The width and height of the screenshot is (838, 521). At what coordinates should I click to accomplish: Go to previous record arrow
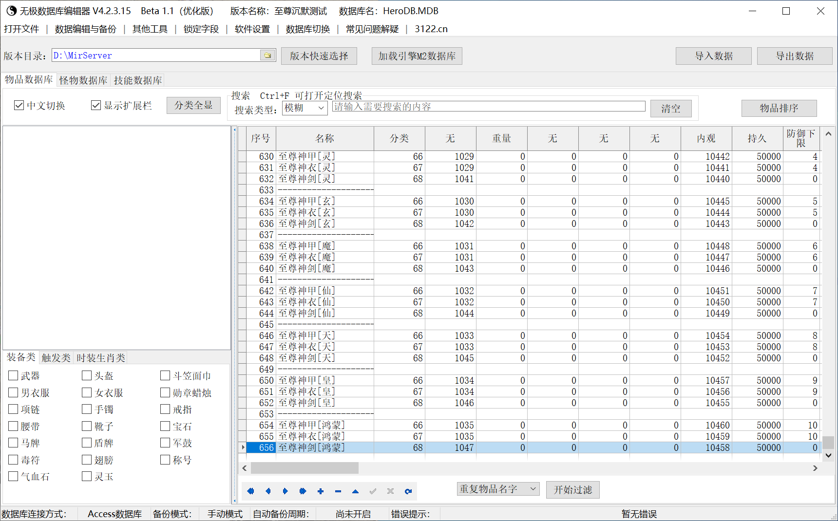268,491
